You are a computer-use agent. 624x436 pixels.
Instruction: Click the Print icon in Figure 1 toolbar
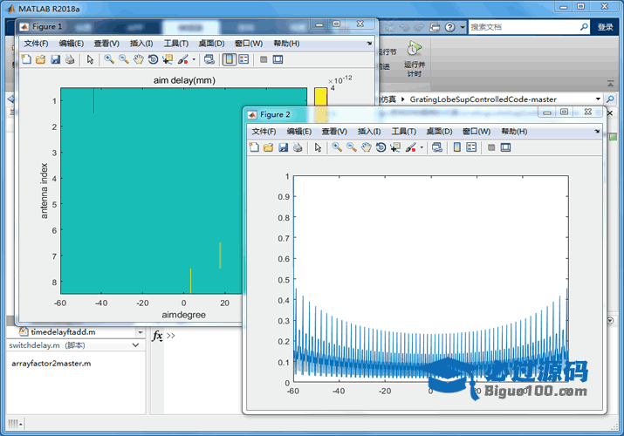[x=70, y=60]
